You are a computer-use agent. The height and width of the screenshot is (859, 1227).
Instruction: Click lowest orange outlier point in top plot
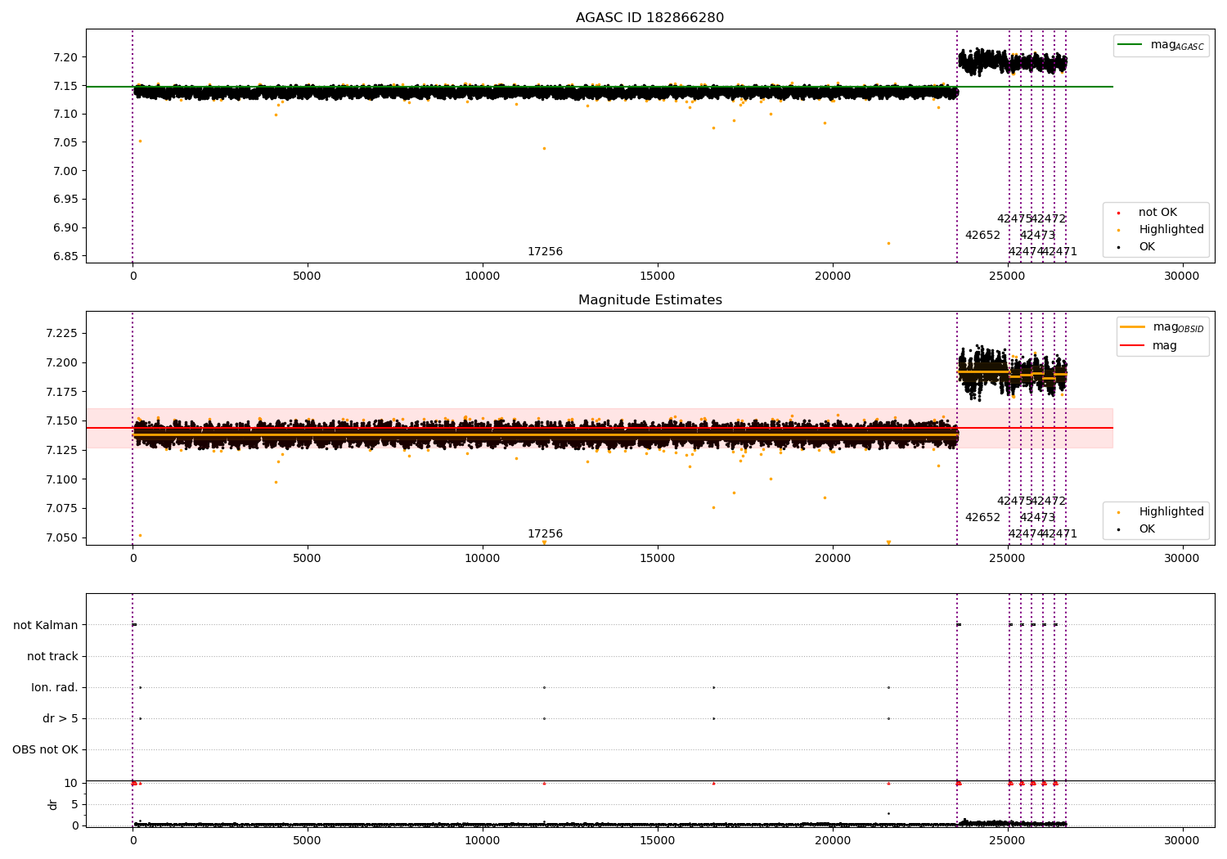(x=888, y=243)
